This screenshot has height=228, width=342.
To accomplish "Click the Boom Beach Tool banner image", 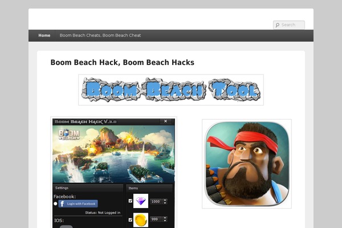I will point(171,89).
